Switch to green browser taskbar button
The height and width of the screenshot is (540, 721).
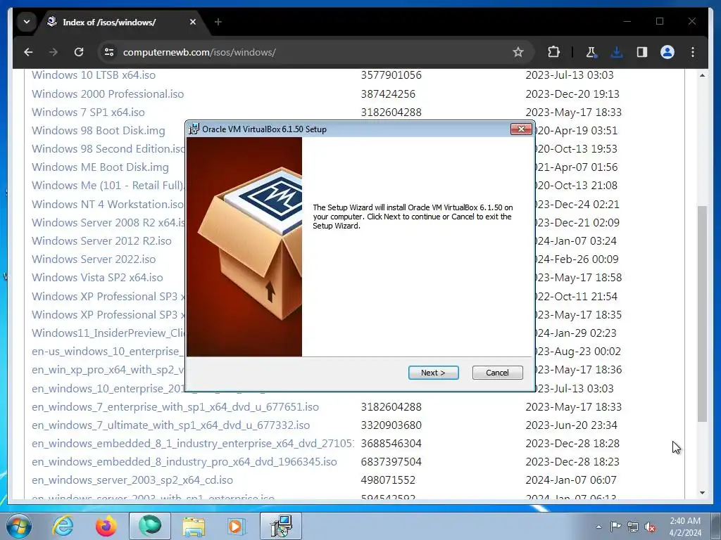(x=150, y=526)
